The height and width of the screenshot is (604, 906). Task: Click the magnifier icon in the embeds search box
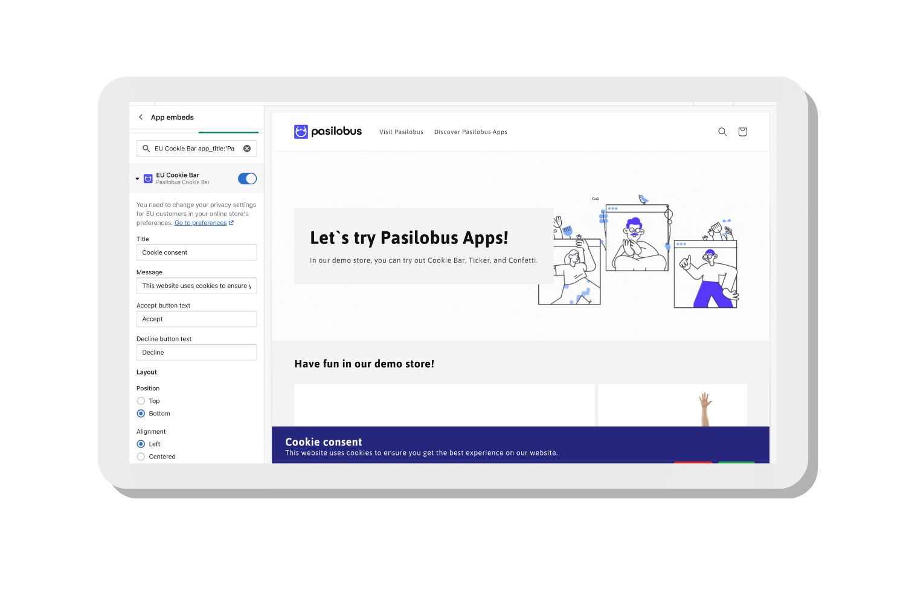(146, 149)
